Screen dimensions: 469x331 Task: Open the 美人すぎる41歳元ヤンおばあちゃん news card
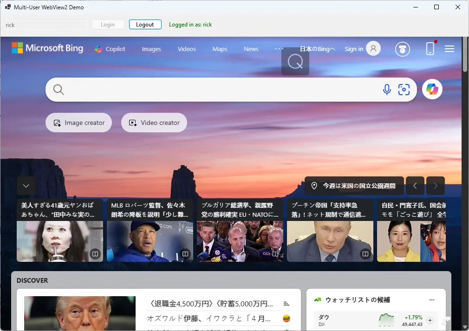pos(60,230)
